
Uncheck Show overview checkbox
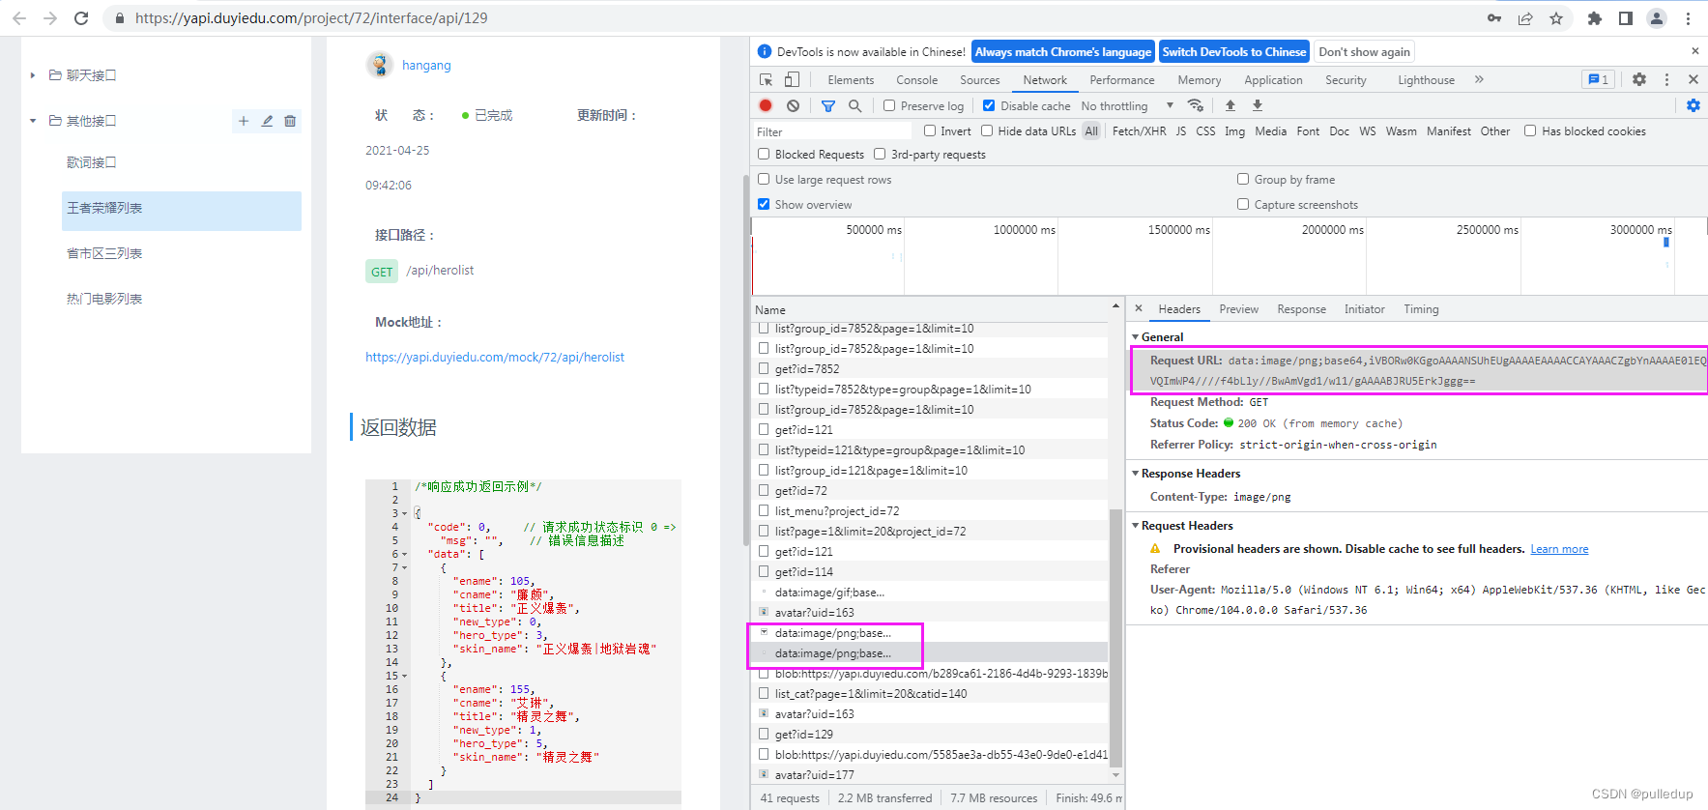pos(764,204)
